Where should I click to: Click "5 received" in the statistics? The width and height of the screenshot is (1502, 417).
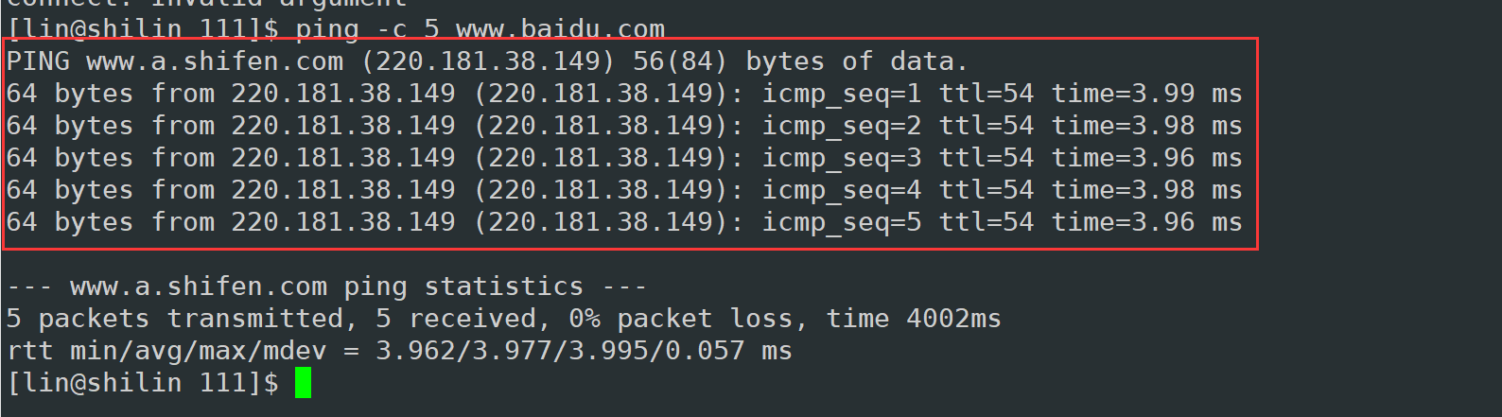pyautogui.click(x=456, y=320)
